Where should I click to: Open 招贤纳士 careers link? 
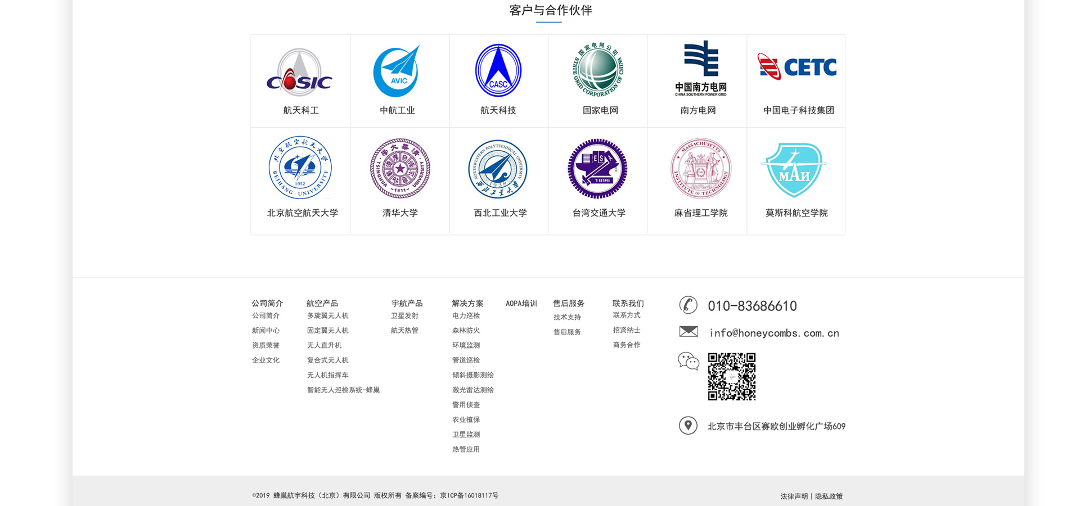(627, 330)
